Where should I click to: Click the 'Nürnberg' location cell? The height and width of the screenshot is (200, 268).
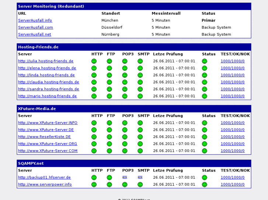click(x=110, y=34)
